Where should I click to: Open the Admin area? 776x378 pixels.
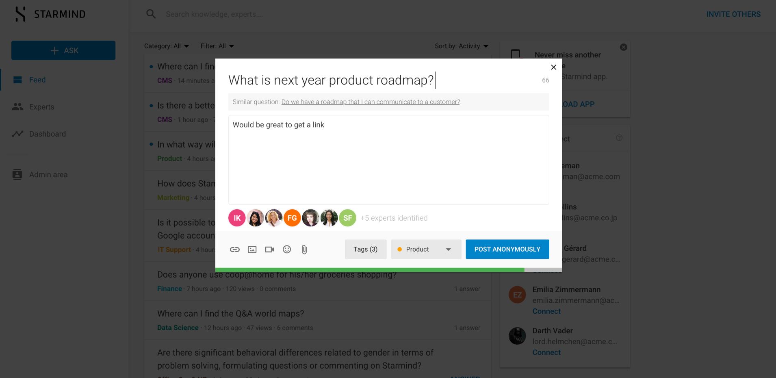(48, 175)
